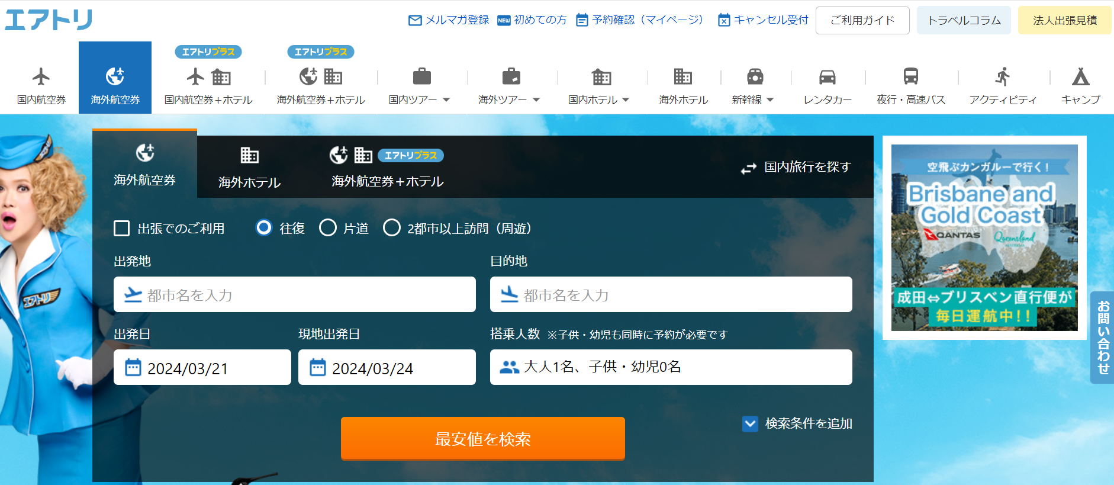Click the building icon for 国内ホテル

point(601,76)
